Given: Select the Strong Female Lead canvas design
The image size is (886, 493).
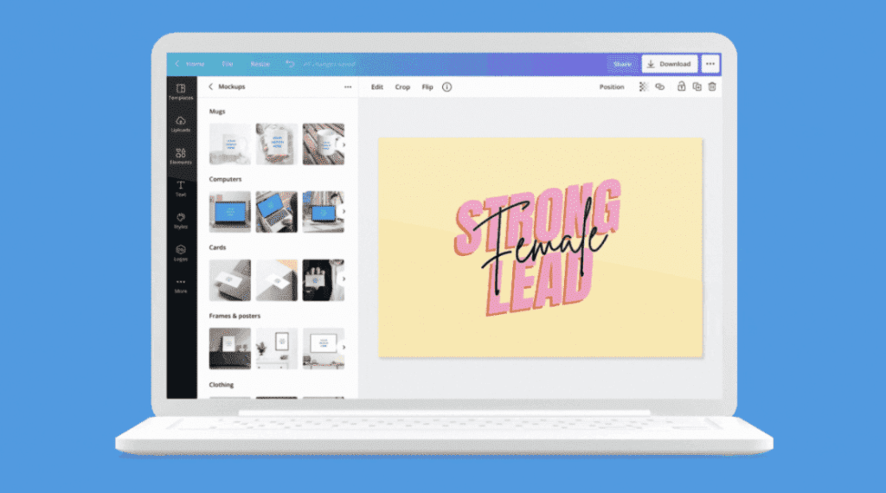Looking at the screenshot, I should (540, 247).
